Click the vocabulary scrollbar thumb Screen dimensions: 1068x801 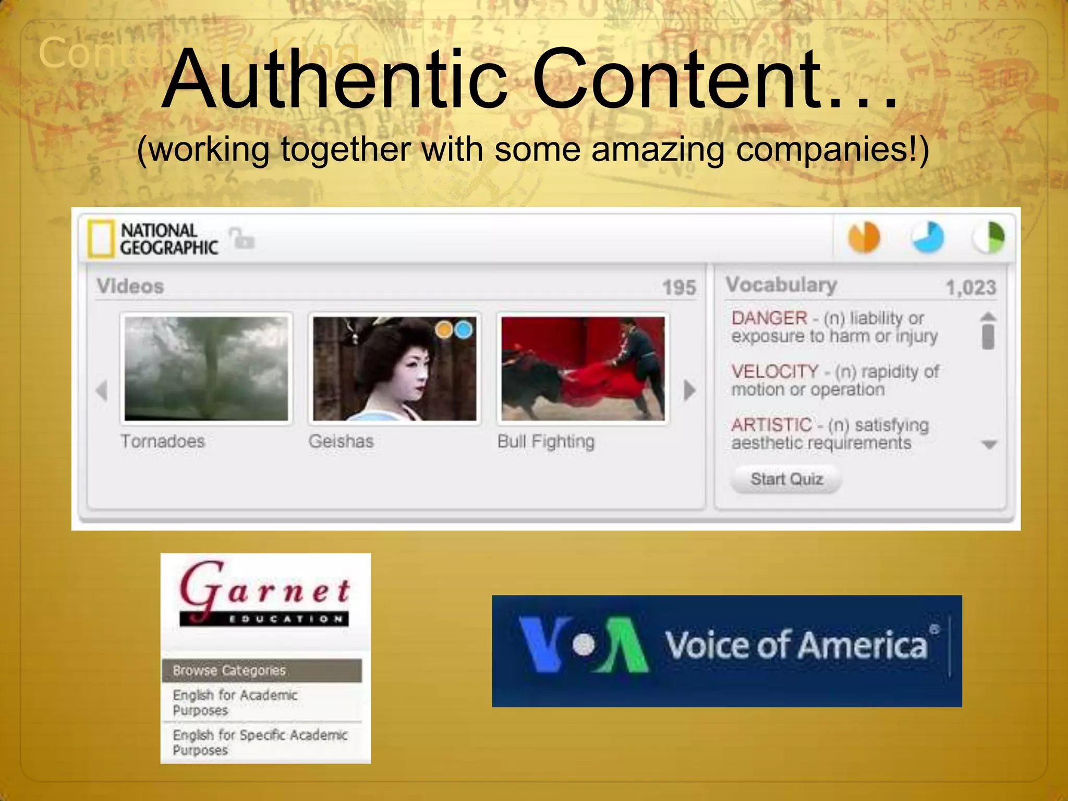(988, 336)
